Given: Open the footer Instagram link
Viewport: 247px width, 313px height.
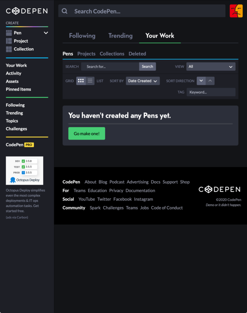Looking at the screenshot, I should 143,199.
